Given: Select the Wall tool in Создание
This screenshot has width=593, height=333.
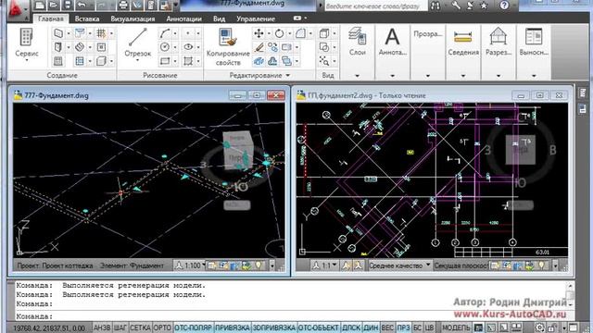Looking at the screenshot, I should tap(58, 33).
